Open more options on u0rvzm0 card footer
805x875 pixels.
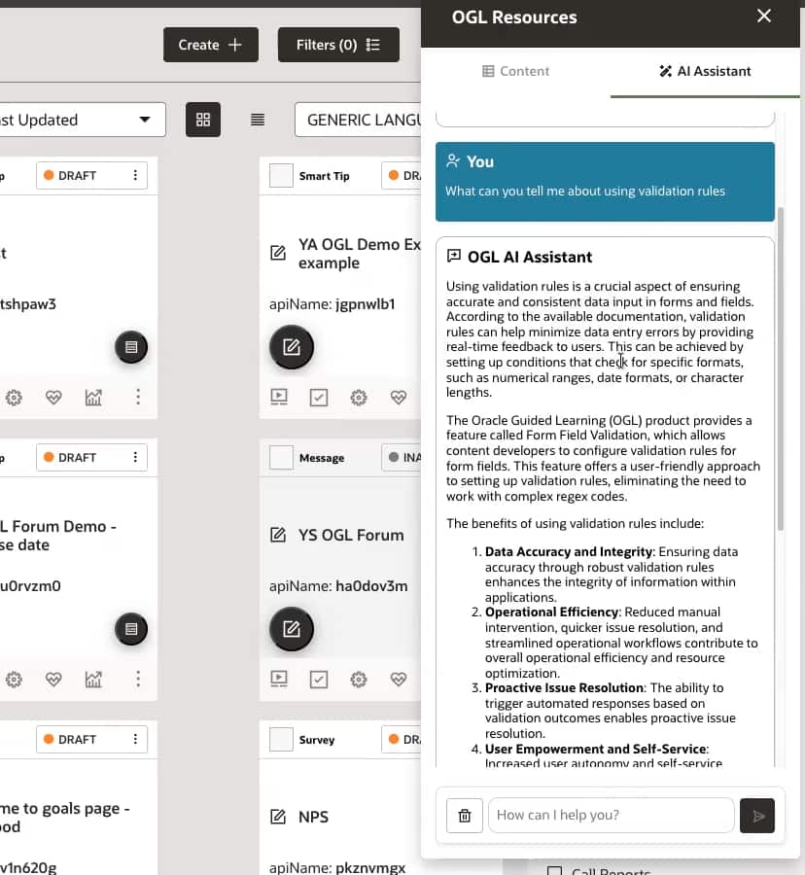[x=138, y=679]
